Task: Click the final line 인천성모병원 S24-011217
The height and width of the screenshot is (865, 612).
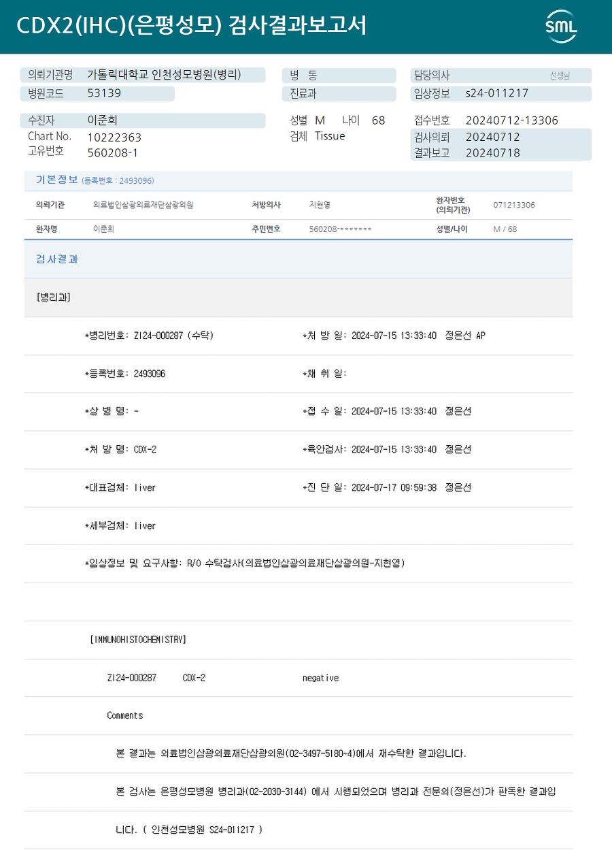Action: 189,830
